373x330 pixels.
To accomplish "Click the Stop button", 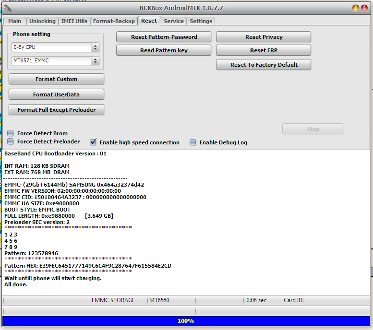I will tap(313, 129).
